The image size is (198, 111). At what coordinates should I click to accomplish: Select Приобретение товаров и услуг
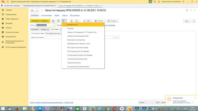(83, 44)
